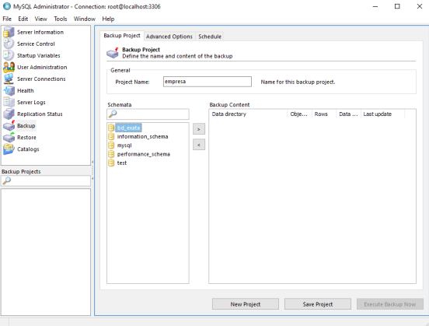Image resolution: width=429 pixels, height=326 pixels.
Task: Open the Tools menu
Action: (x=60, y=19)
